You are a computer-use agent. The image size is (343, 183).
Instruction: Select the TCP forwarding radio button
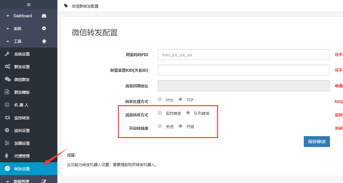[180, 99]
